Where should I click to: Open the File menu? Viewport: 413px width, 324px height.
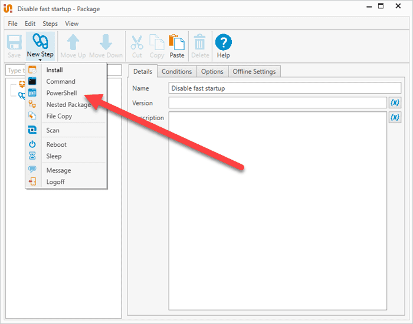point(12,24)
